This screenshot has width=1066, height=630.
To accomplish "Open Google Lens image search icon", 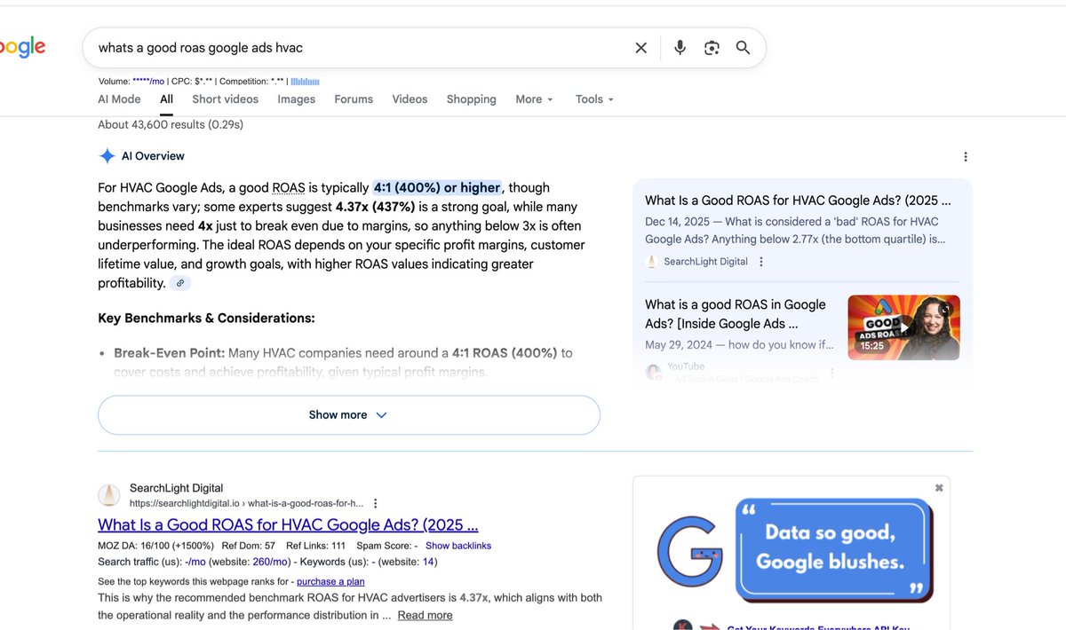I will click(x=712, y=48).
